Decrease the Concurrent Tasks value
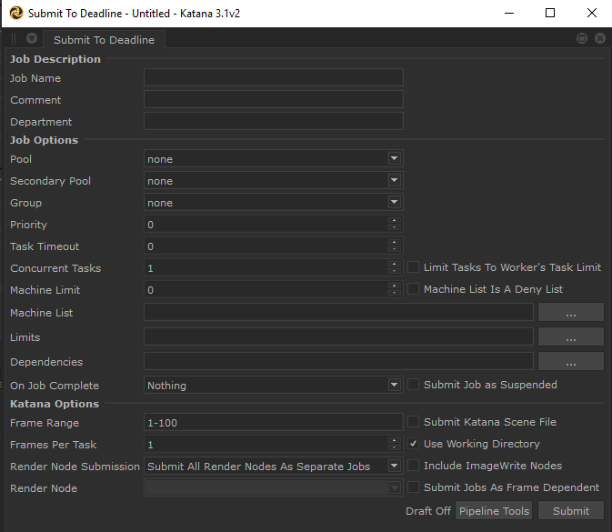The height and width of the screenshot is (532, 612). pyautogui.click(x=395, y=271)
